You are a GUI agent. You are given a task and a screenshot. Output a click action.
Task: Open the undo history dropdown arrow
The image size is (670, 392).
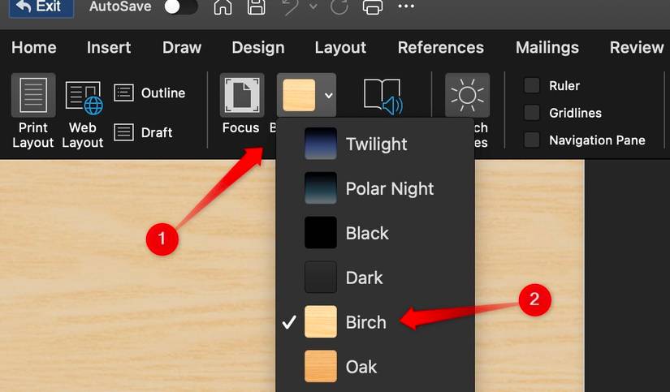click(x=313, y=8)
